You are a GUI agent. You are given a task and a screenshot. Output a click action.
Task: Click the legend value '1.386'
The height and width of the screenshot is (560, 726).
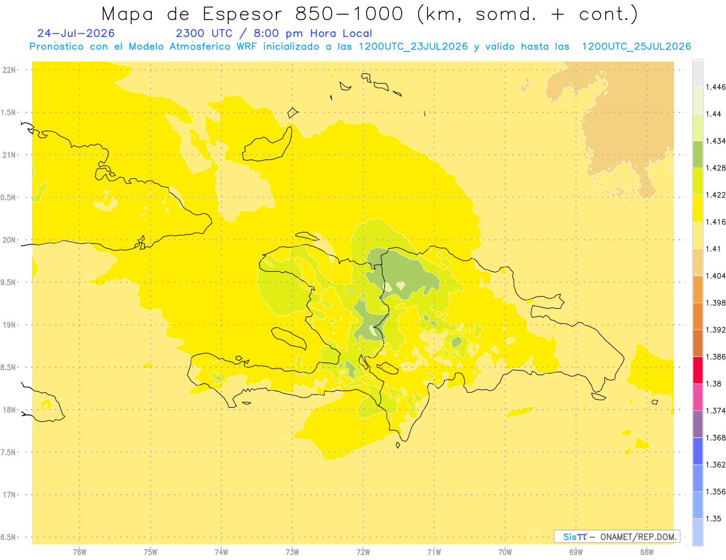point(715,357)
